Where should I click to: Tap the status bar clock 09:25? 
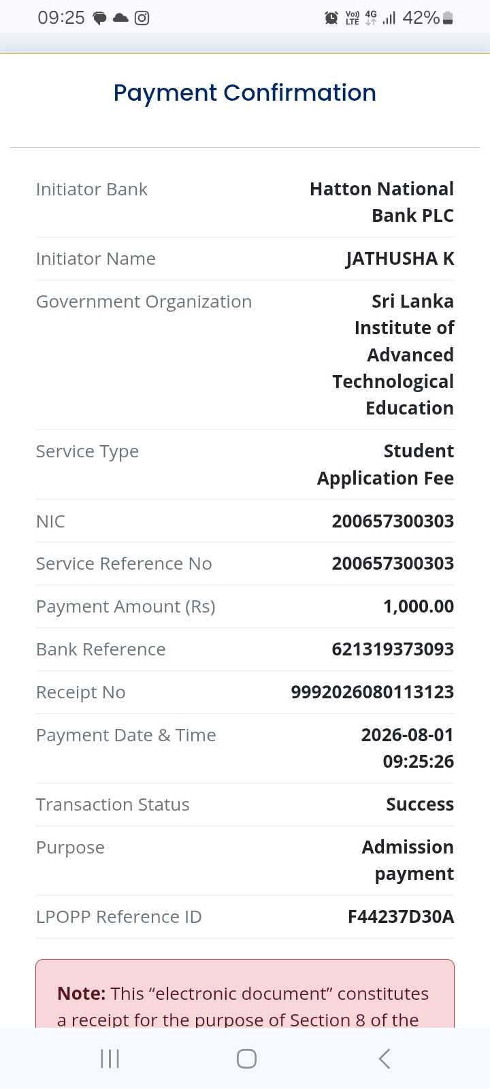click(x=61, y=18)
